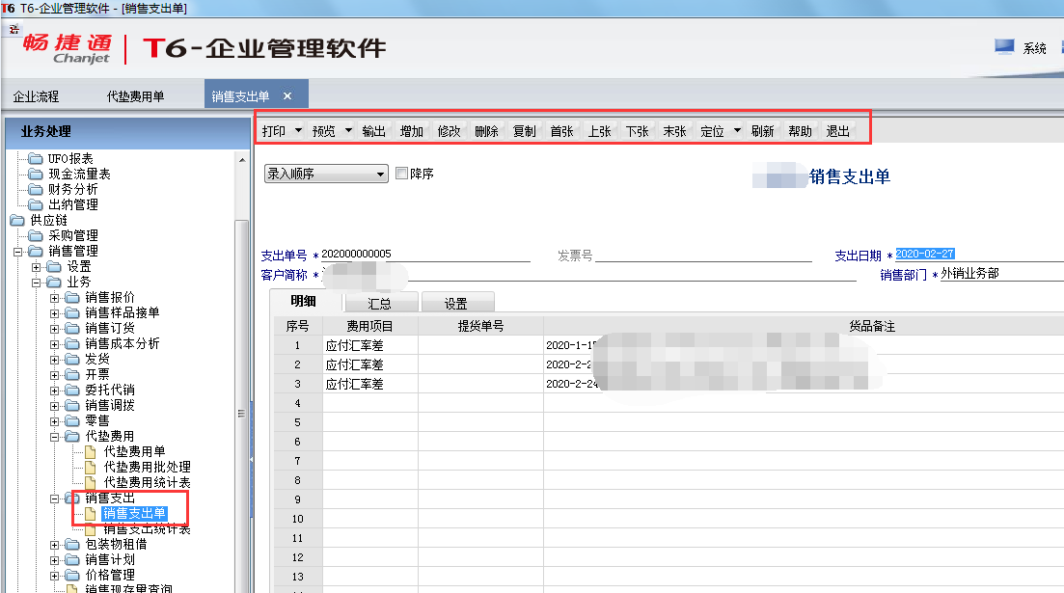
Task: Go to next record with 下张
Action: (x=638, y=131)
